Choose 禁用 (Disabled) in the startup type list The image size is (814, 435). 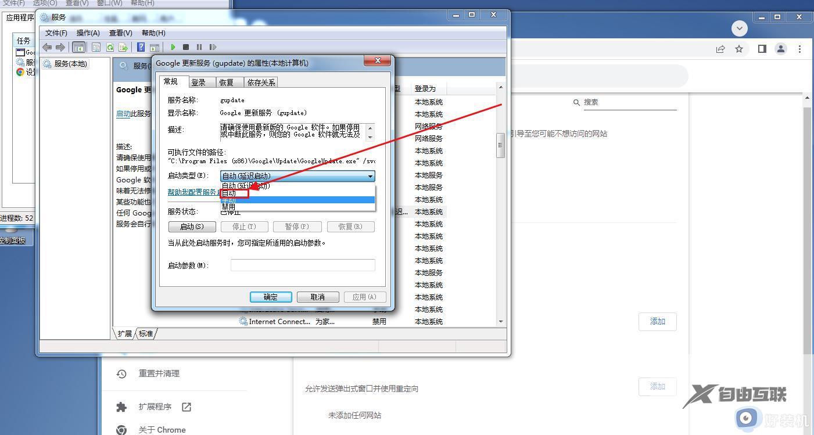click(x=297, y=207)
